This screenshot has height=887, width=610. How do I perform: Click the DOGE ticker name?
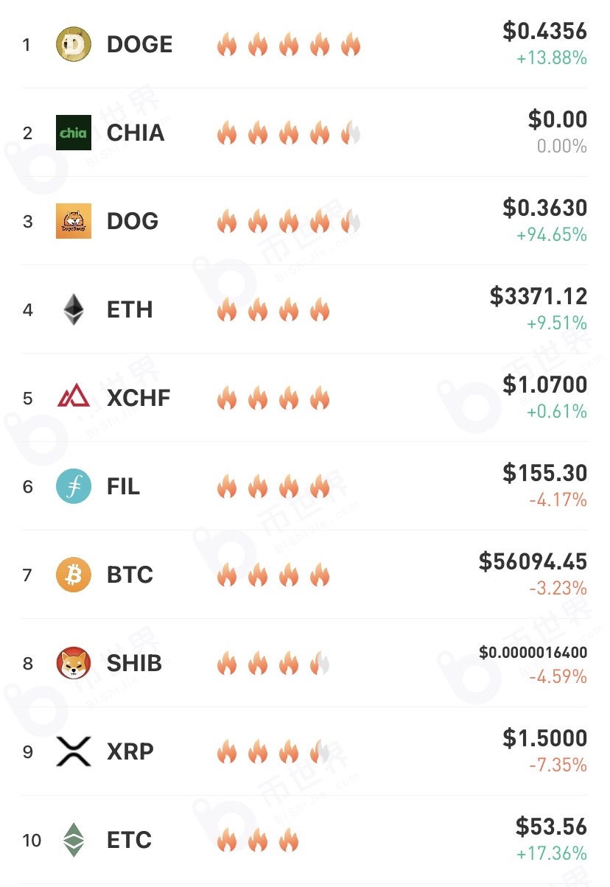(140, 45)
